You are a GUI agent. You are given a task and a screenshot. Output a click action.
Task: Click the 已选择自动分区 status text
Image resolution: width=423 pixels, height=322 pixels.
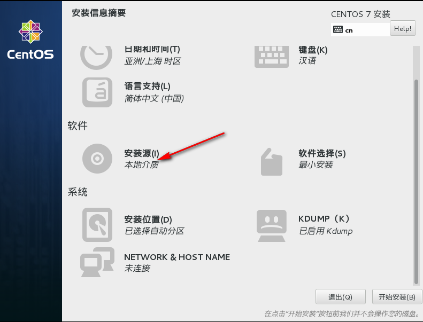click(x=155, y=231)
